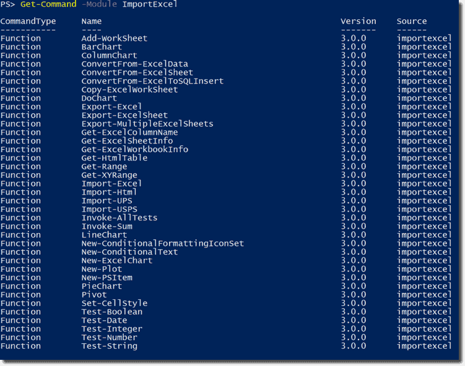This screenshot has height=366, width=465.
Task: Select the Pivot function name
Action: [93, 295]
